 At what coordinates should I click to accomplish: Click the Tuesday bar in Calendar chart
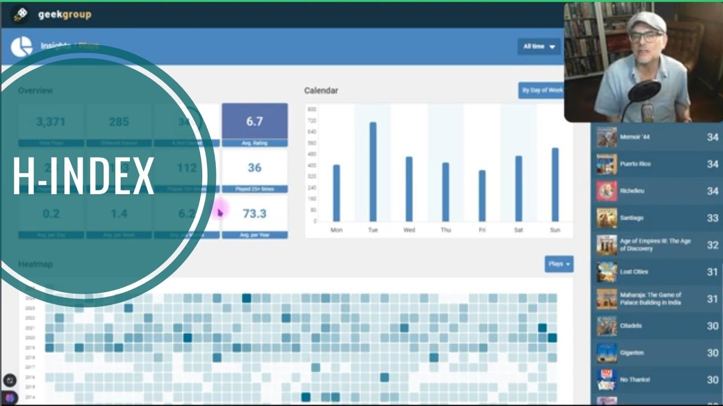[373, 171]
